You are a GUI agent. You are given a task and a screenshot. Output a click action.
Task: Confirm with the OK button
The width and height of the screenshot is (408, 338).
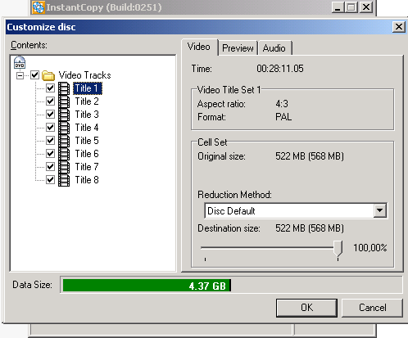click(306, 308)
